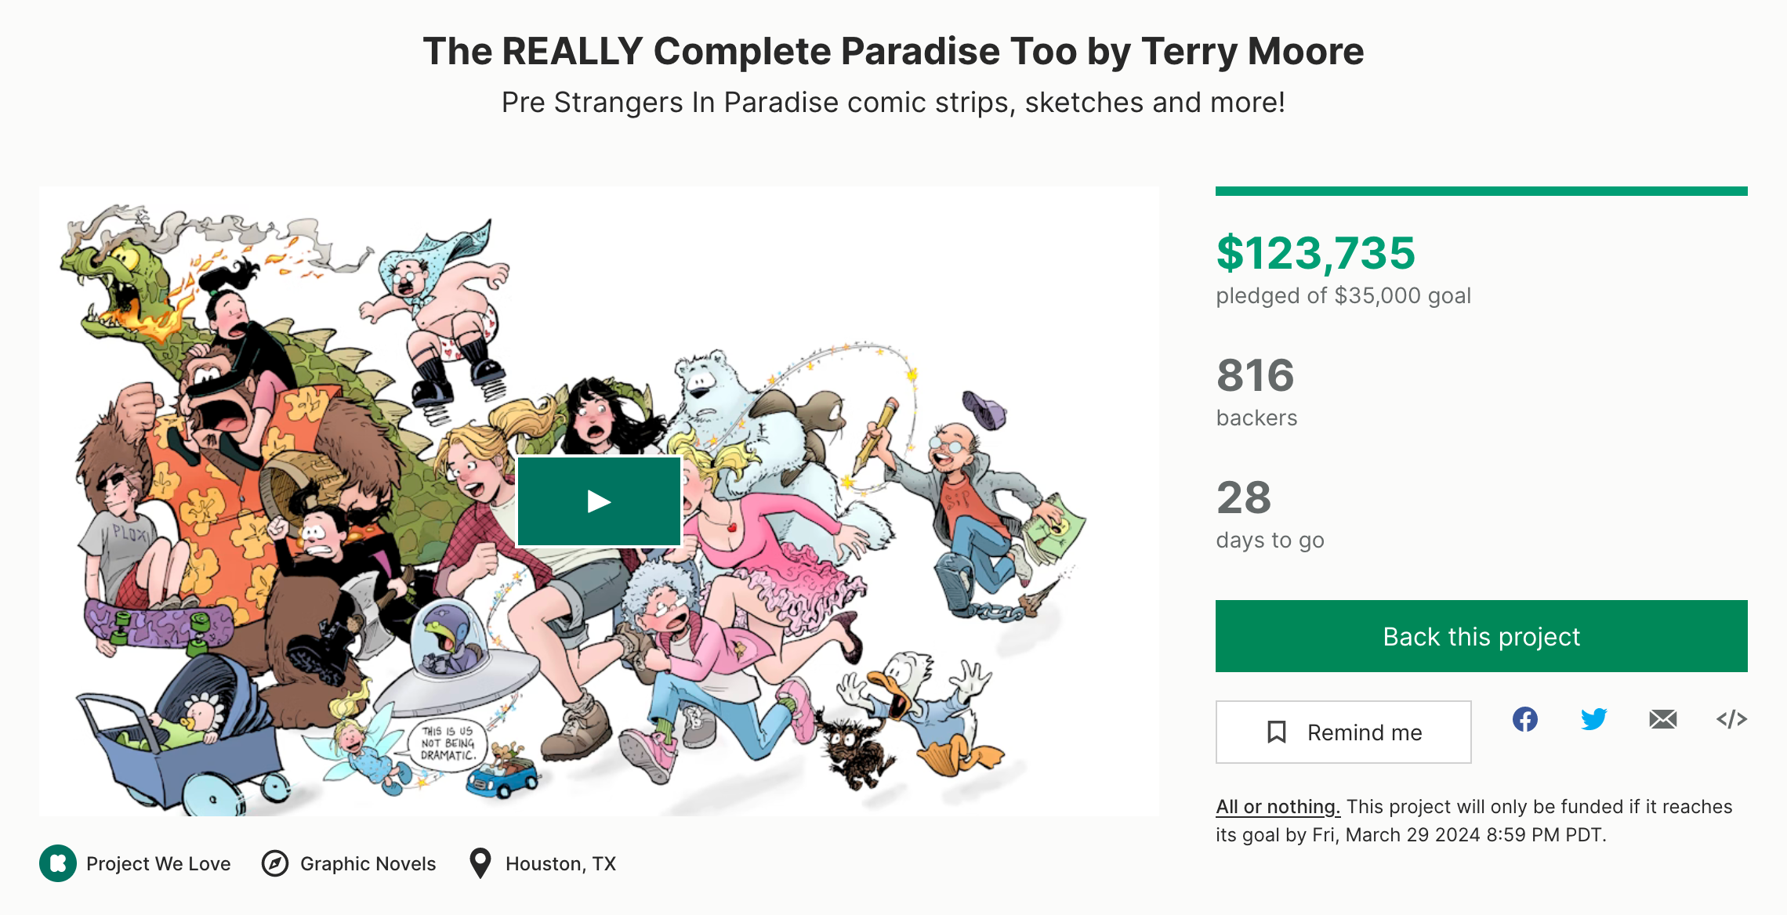Share project on Twitter

pyautogui.click(x=1593, y=719)
